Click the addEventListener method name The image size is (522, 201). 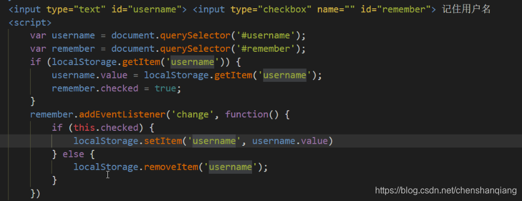[x=122, y=115]
